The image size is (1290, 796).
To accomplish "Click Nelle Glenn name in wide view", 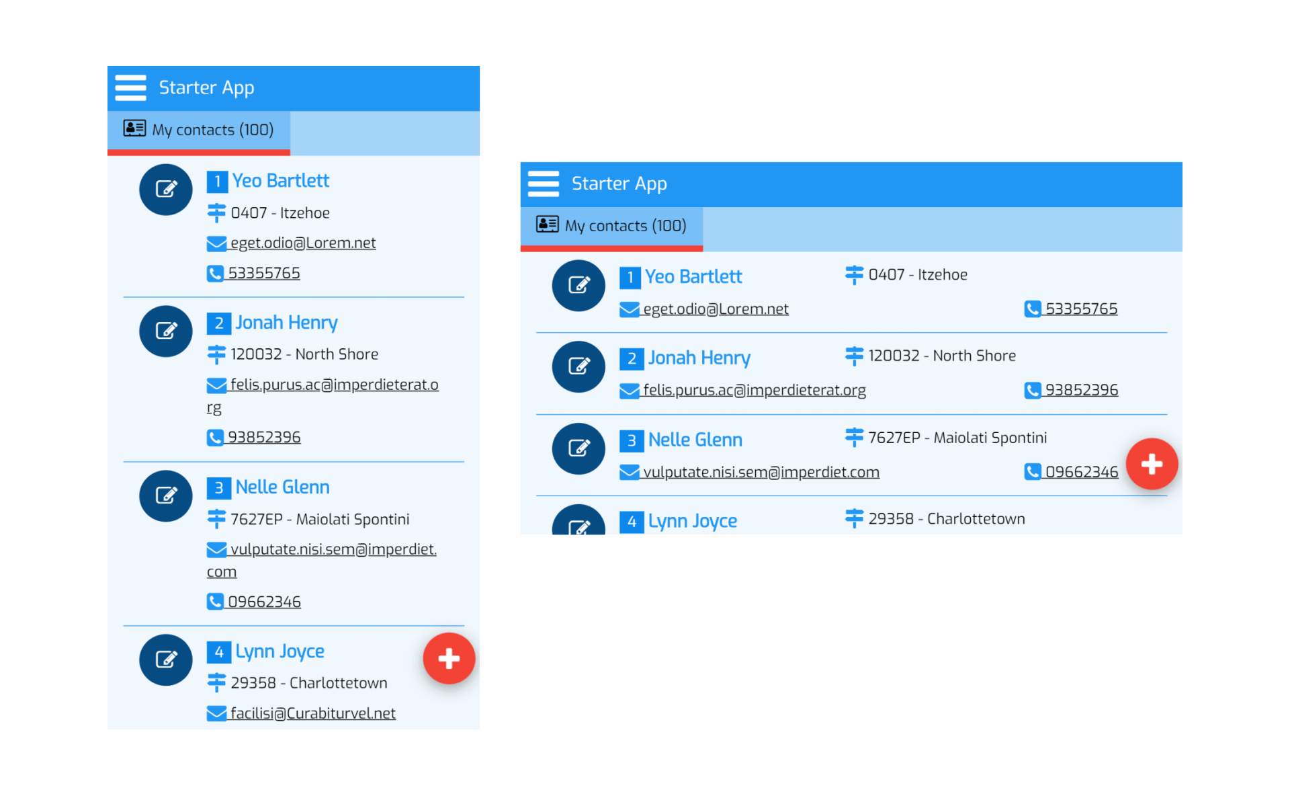I will (695, 440).
